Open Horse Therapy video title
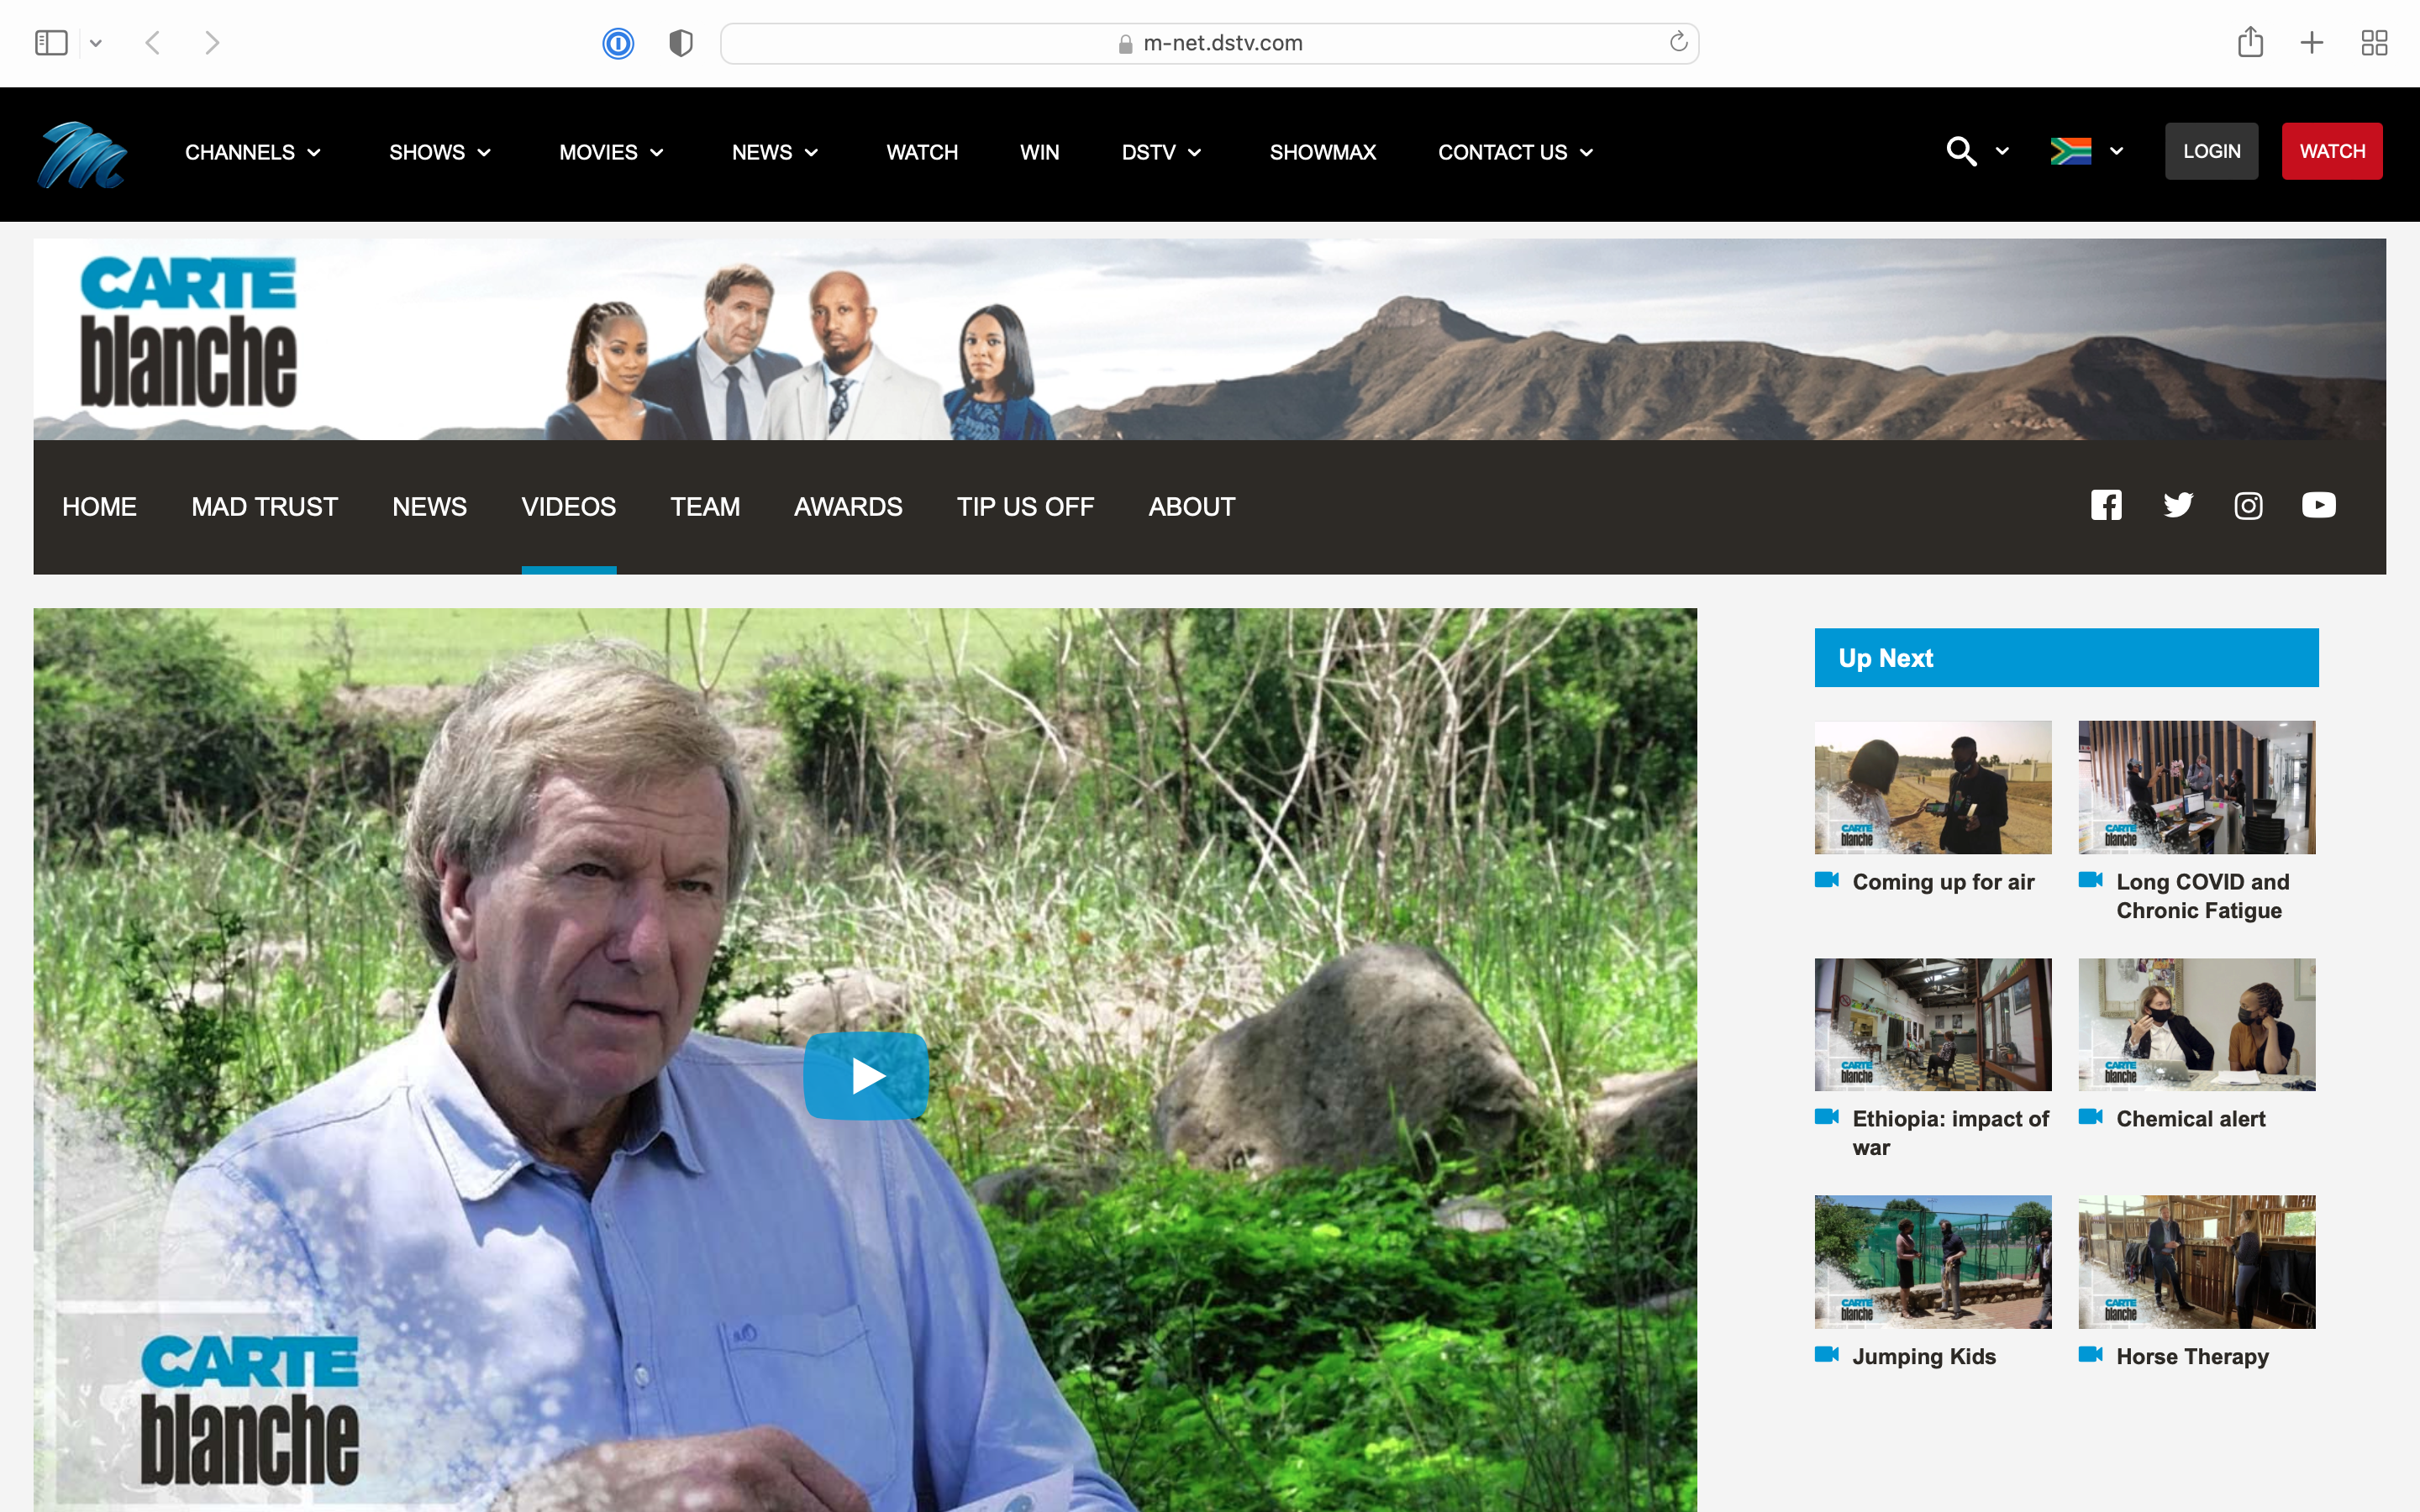2420x1512 pixels. click(x=2192, y=1356)
